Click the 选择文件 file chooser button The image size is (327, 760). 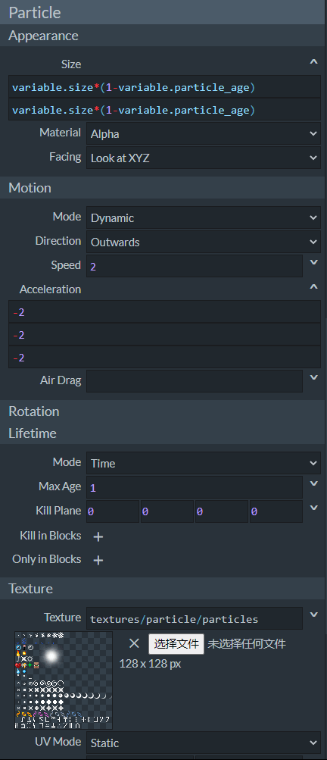point(176,643)
